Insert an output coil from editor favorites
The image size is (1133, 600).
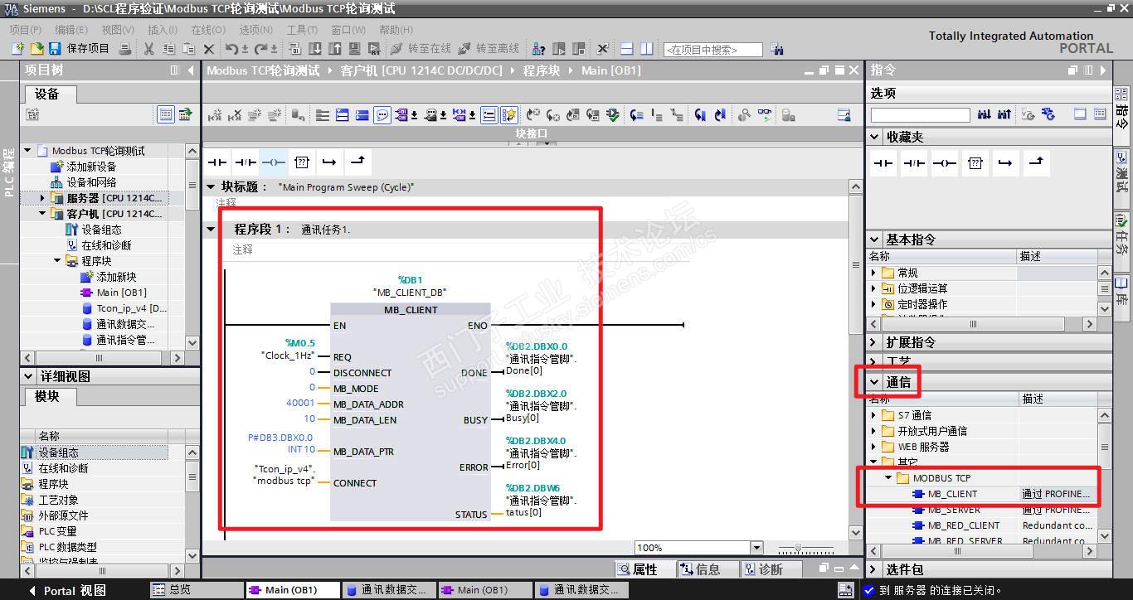(x=274, y=162)
